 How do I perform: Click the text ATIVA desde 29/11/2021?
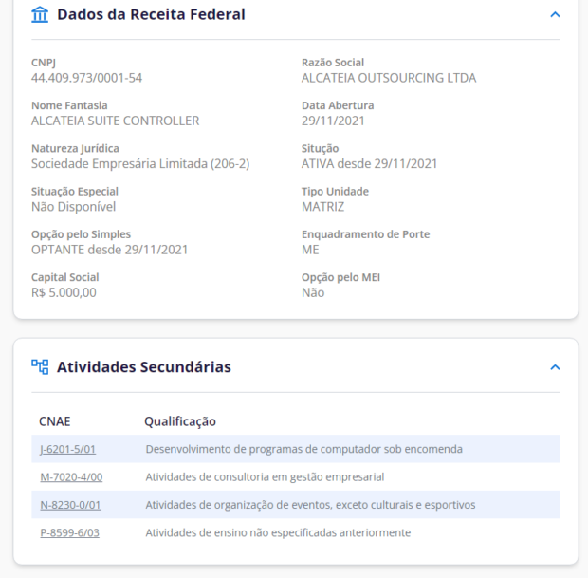[x=369, y=163]
